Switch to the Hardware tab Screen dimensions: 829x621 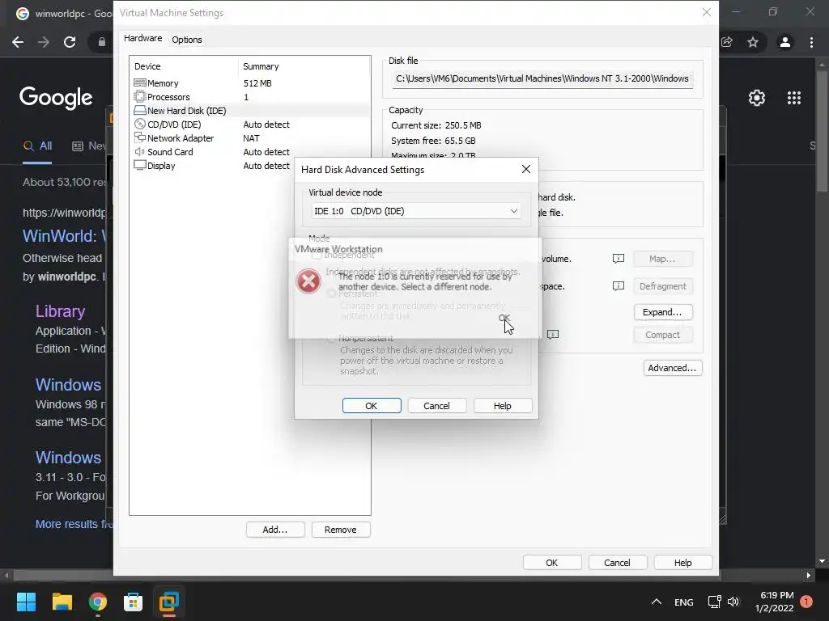click(x=142, y=39)
